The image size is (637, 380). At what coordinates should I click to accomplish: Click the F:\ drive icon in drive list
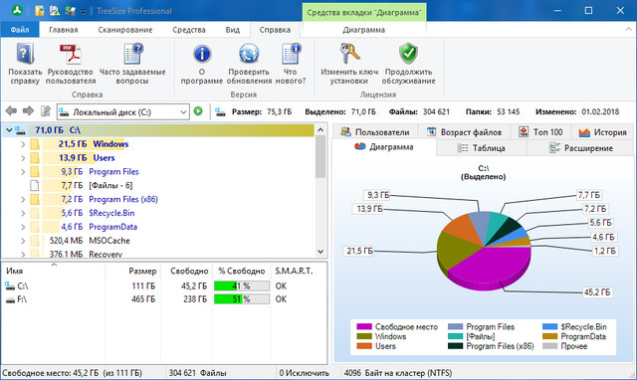pyautogui.click(x=10, y=300)
